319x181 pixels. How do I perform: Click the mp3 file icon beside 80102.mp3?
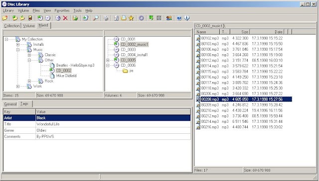(198, 38)
